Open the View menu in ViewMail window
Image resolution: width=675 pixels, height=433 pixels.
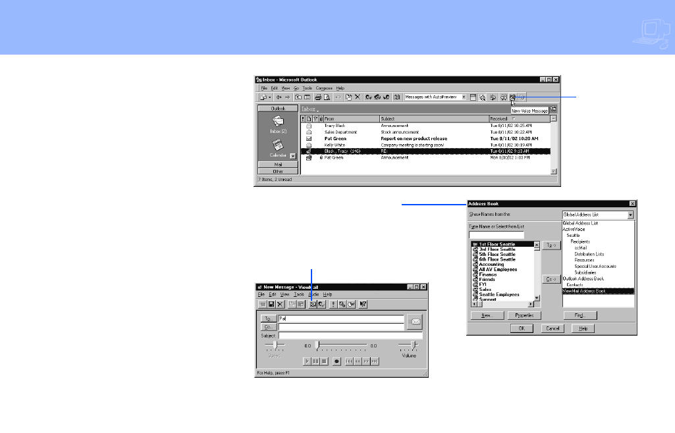(284, 295)
